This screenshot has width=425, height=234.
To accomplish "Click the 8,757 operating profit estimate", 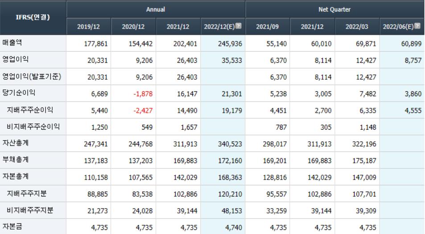I will tap(413, 61).
